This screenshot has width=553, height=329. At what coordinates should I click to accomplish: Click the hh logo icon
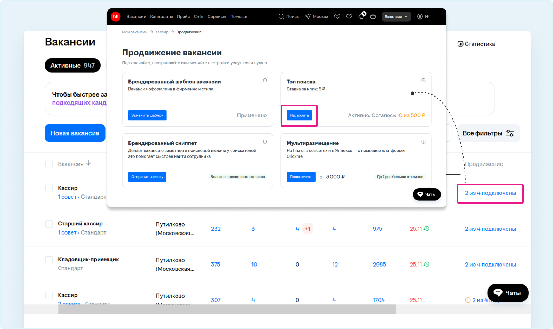(x=116, y=16)
